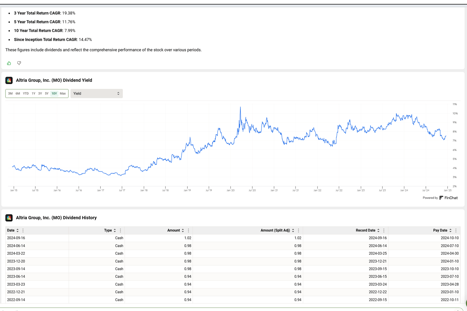Image resolution: width=467 pixels, height=311 pixels.
Task: Open the Pay Date column options menu
Action: click(456, 230)
